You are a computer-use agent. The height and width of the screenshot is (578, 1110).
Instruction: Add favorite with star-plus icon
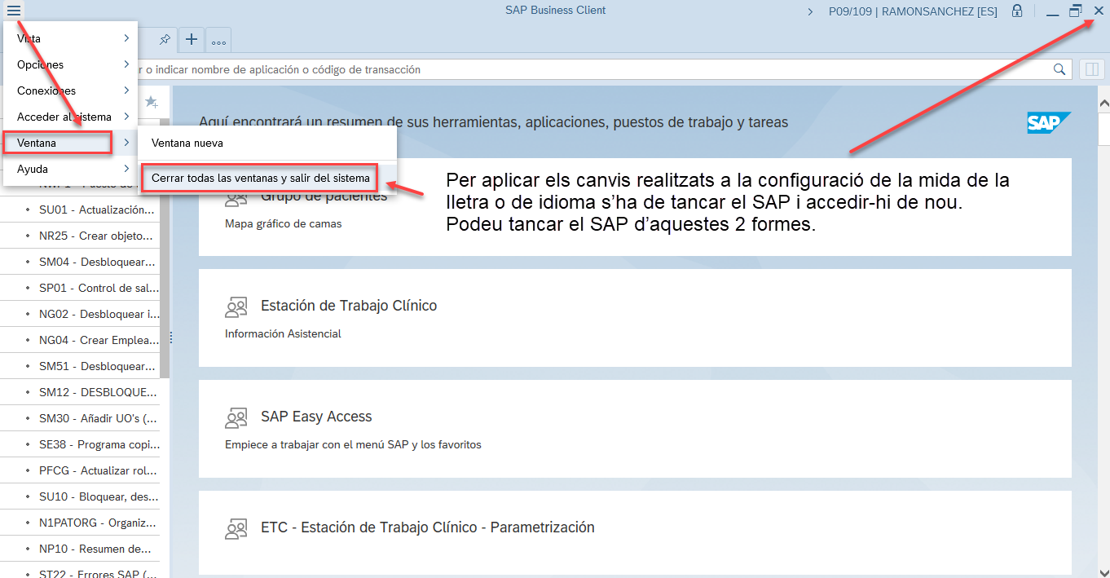151,102
